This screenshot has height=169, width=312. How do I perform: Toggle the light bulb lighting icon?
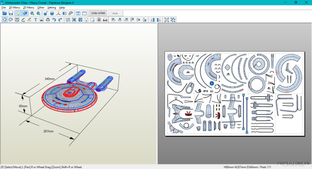pos(18,13)
